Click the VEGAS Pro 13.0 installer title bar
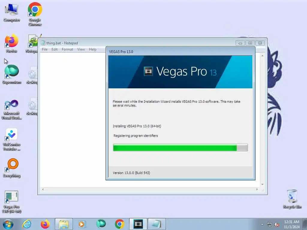 180,52
